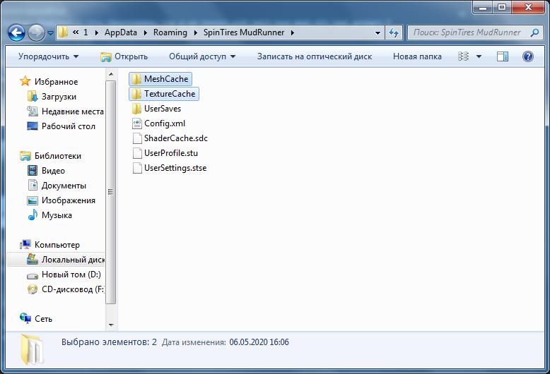Click the UserSaves folder icon
The width and height of the screenshot is (550, 374).
pyautogui.click(x=136, y=109)
